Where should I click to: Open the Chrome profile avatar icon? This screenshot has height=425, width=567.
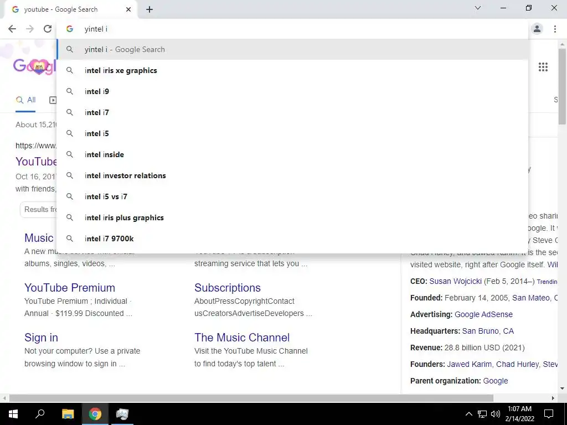[x=537, y=29]
